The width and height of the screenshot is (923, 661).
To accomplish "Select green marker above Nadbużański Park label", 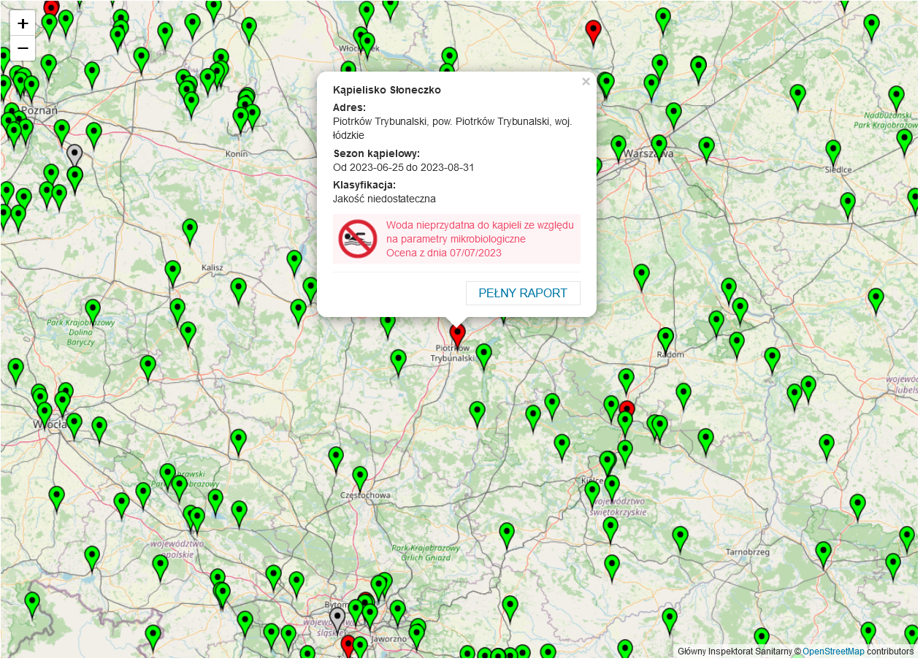I will click(x=896, y=96).
